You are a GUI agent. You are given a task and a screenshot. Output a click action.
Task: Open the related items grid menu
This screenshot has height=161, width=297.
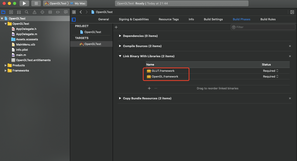tap(74, 12)
